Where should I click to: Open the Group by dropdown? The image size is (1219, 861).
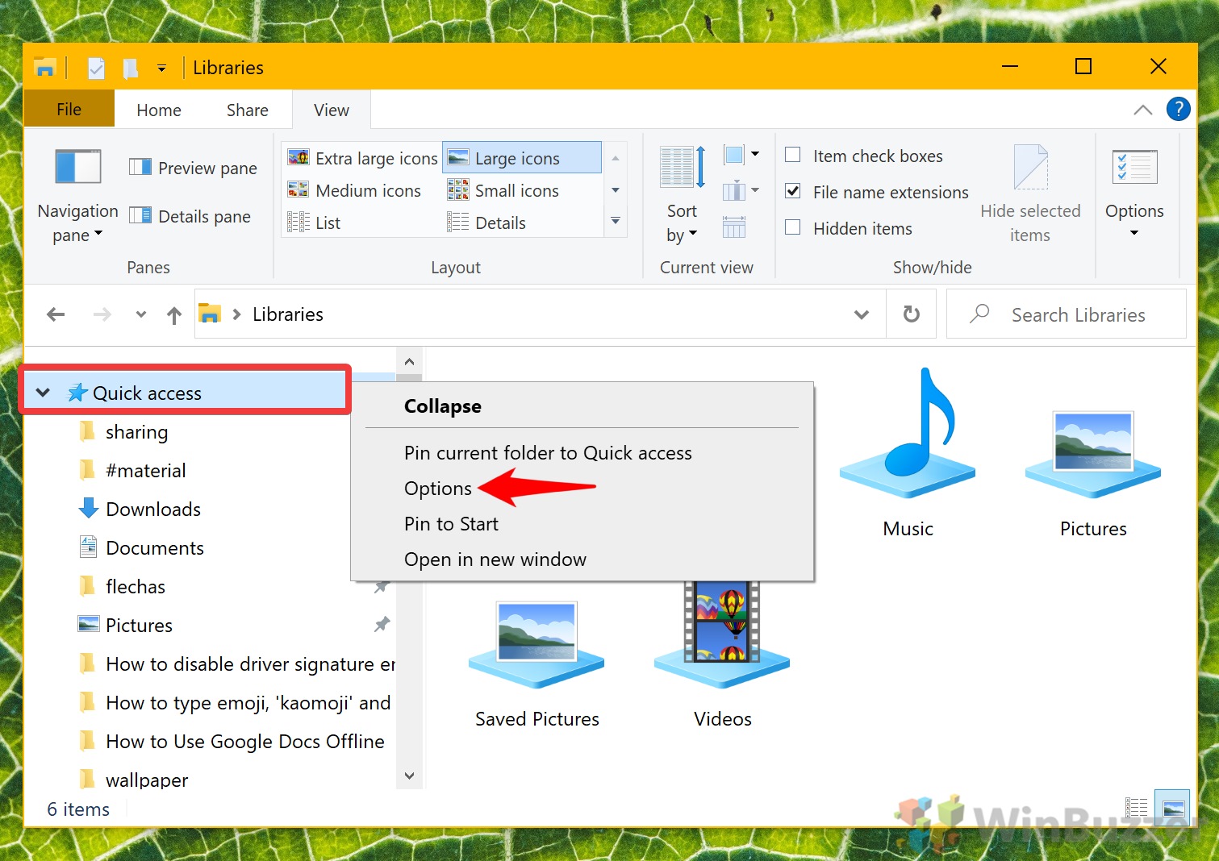tap(741, 154)
